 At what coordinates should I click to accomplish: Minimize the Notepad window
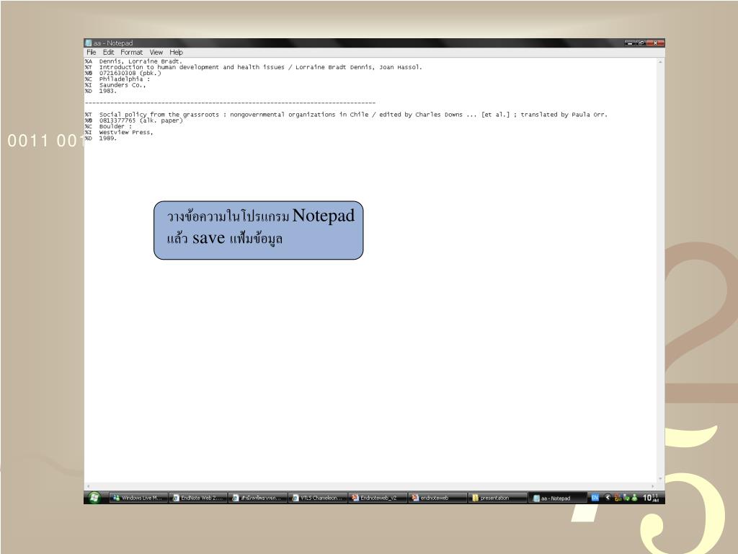[x=630, y=43]
